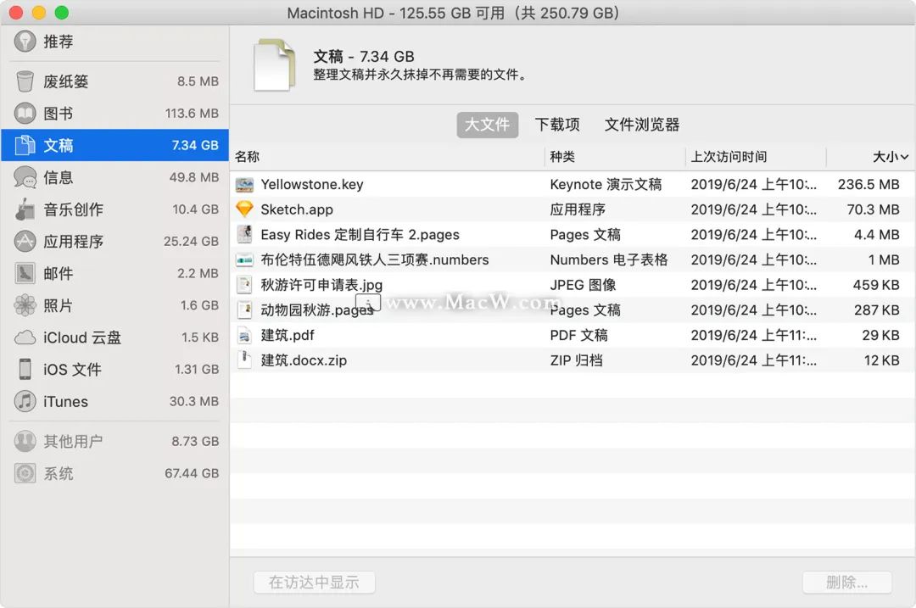This screenshot has height=608, width=916.
Task: Click the Documents icon in sidebar
Action: click(25, 145)
